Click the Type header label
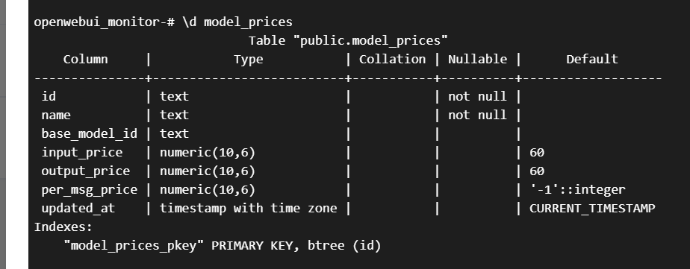The image size is (690, 269). tap(248, 60)
